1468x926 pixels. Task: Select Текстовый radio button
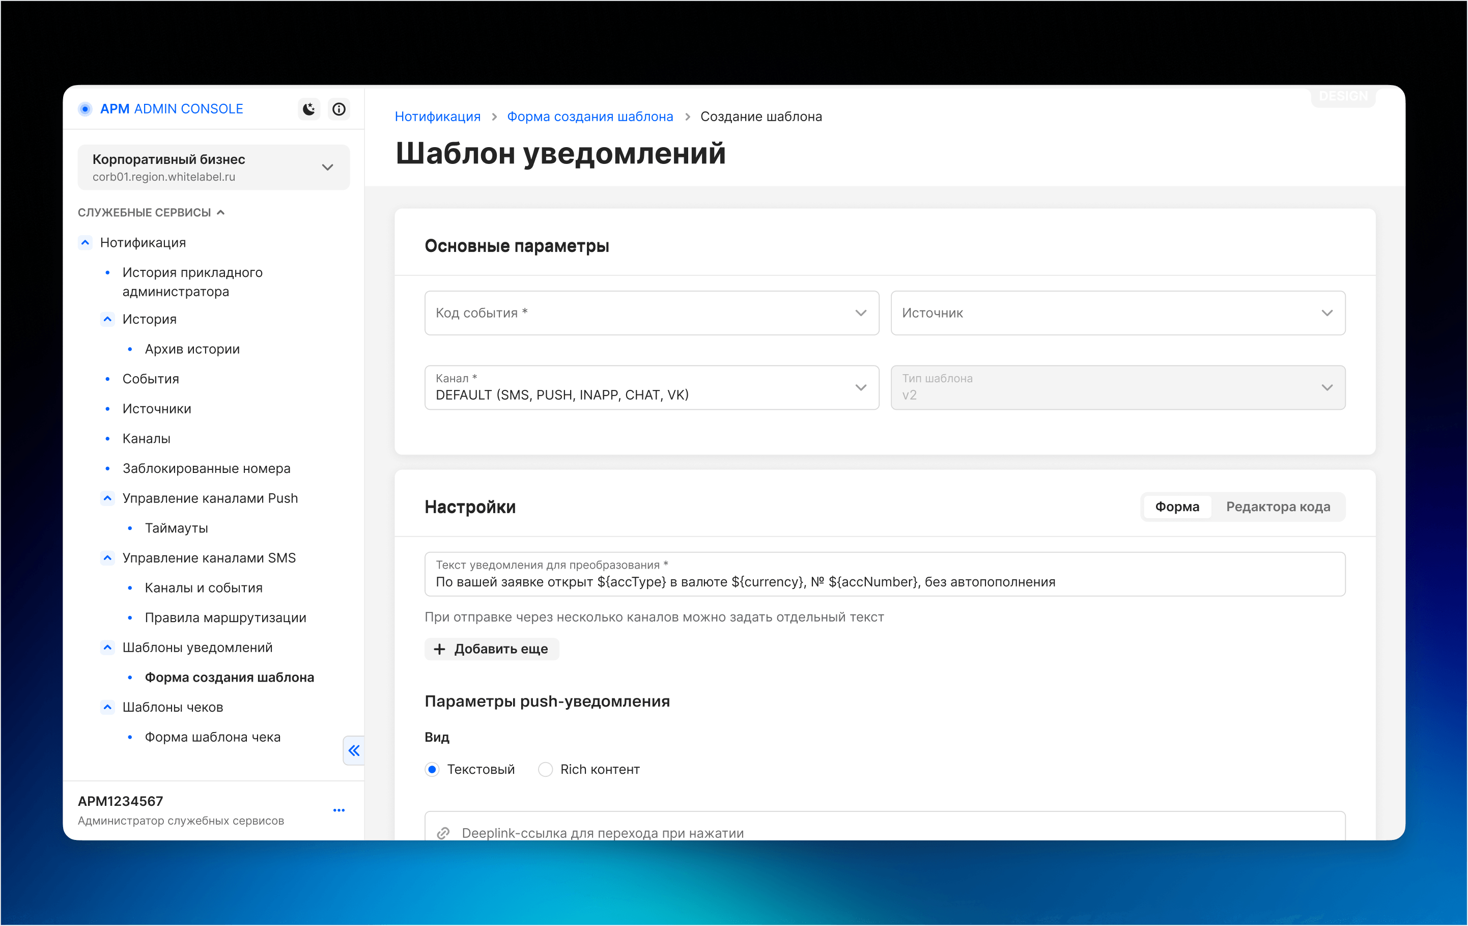[x=432, y=769]
